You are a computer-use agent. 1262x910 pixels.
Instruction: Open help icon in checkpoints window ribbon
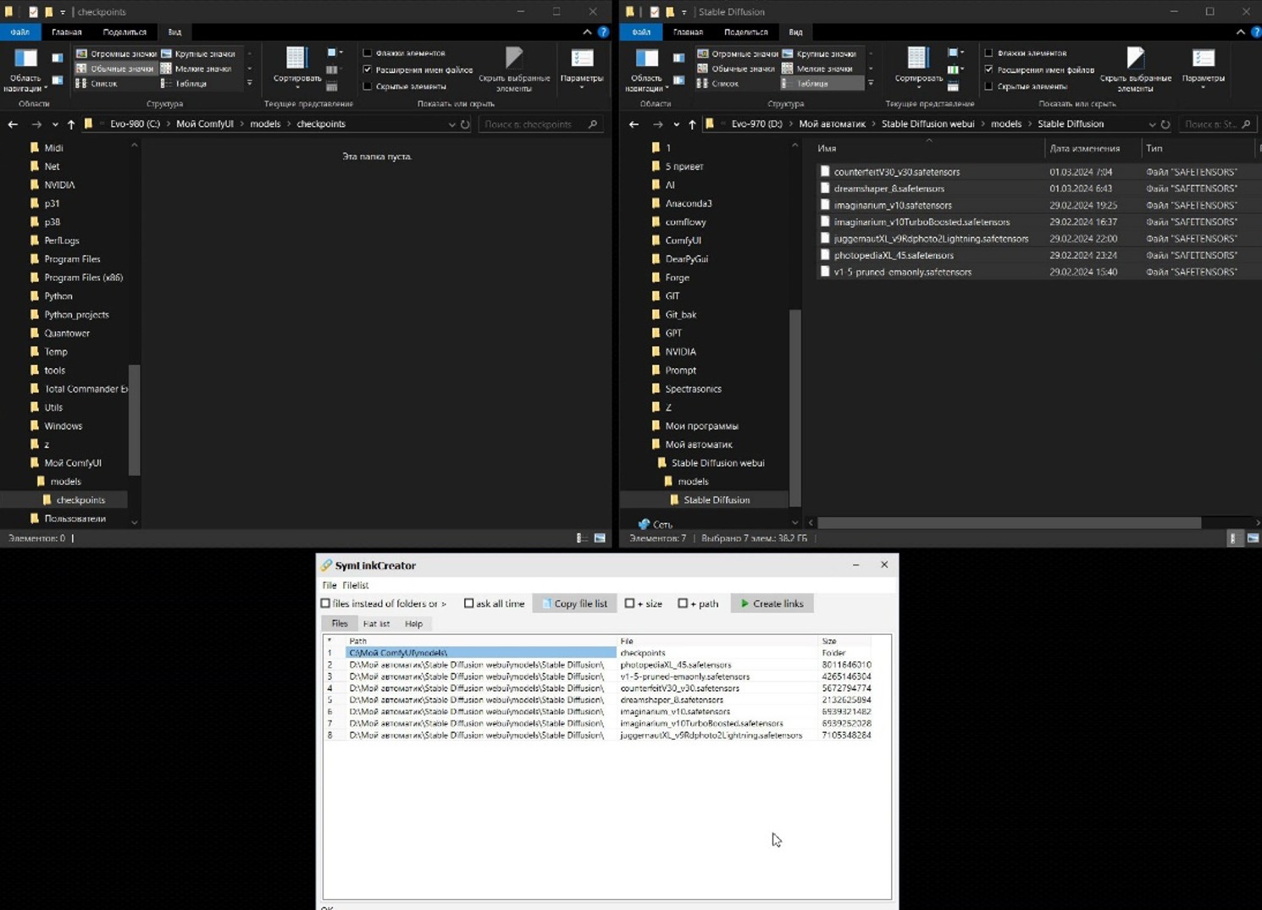point(603,32)
